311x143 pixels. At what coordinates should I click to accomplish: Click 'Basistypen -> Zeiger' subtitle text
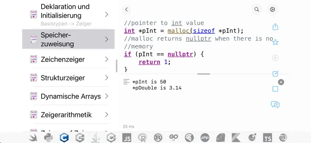click(66, 24)
